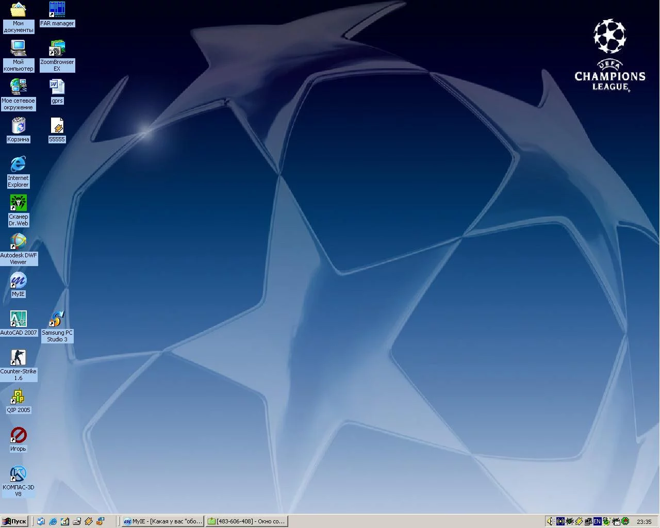Open the Пуск start menu

coord(14,521)
